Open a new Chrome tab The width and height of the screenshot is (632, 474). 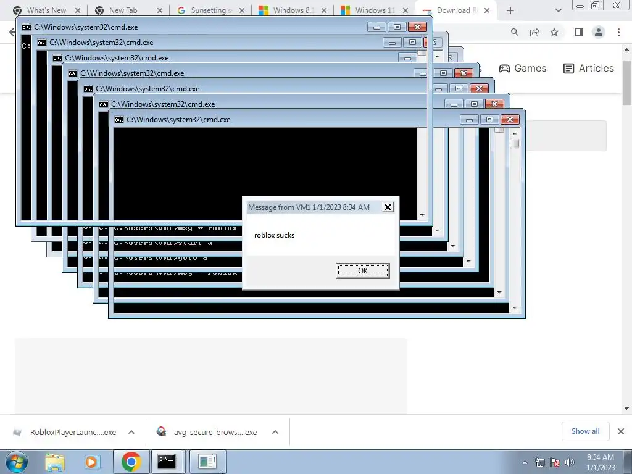(x=510, y=10)
